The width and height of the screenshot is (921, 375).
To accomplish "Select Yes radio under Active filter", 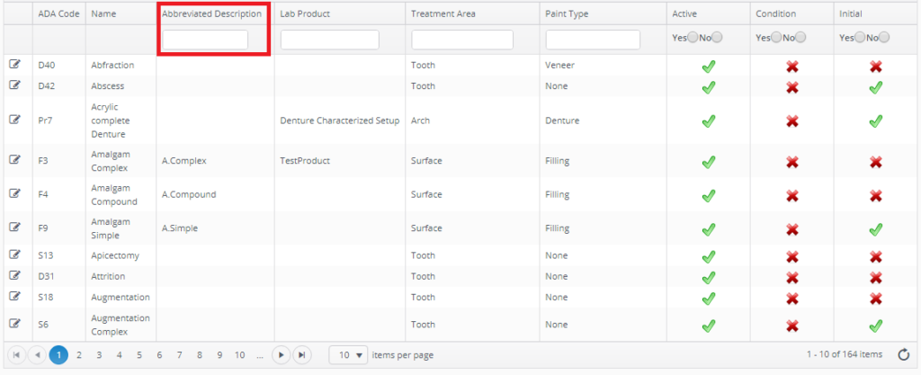I will [x=692, y=38].
